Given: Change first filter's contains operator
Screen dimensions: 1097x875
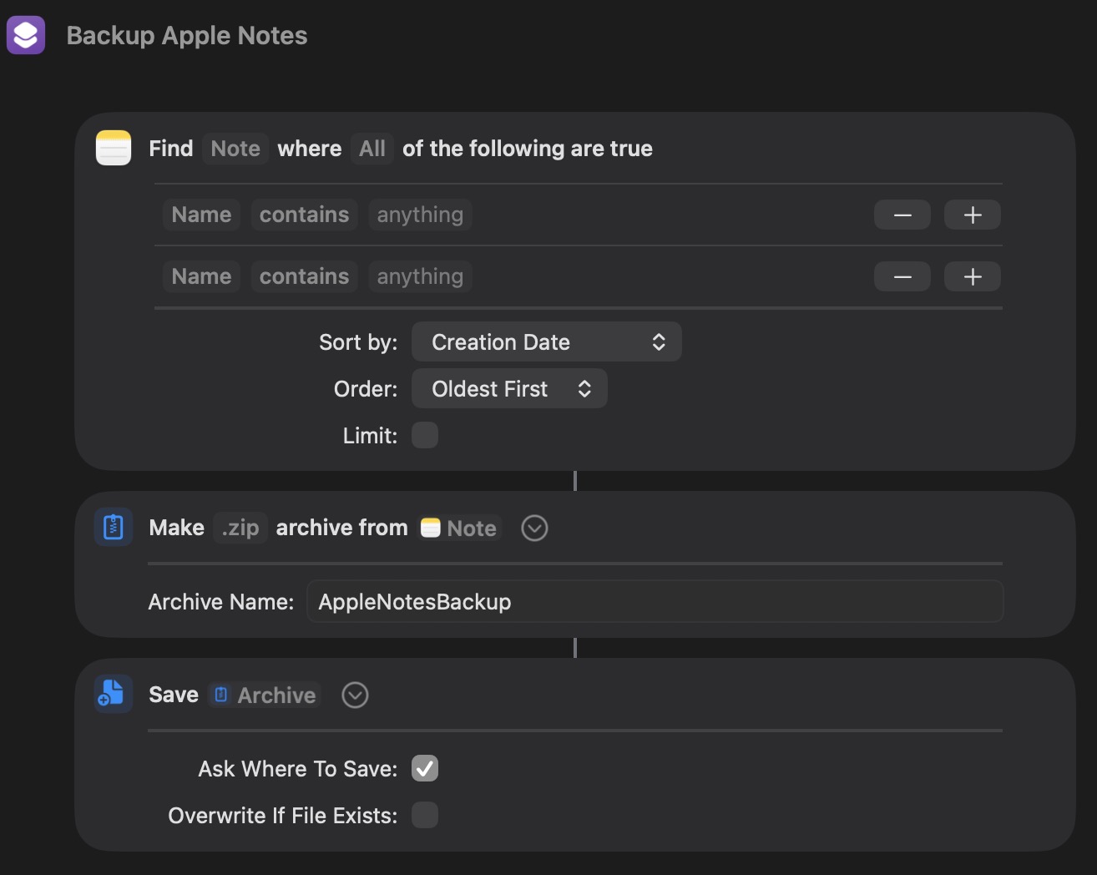Looking at the screenshot, I should [x=305, y=215].
